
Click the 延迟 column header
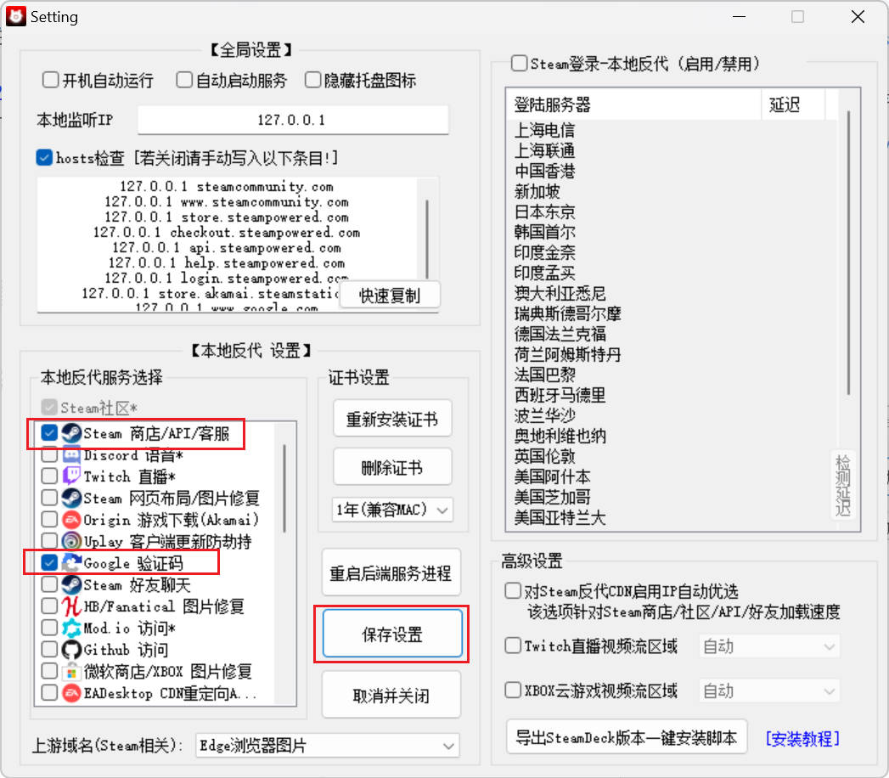point(792,104)
